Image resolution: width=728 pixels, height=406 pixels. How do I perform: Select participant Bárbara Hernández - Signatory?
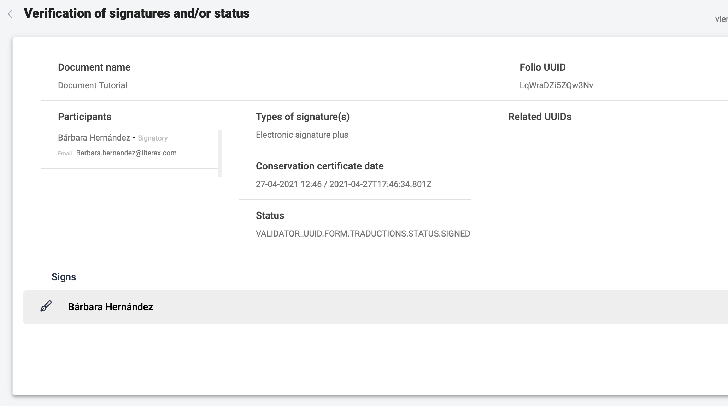tap(113, 138)
